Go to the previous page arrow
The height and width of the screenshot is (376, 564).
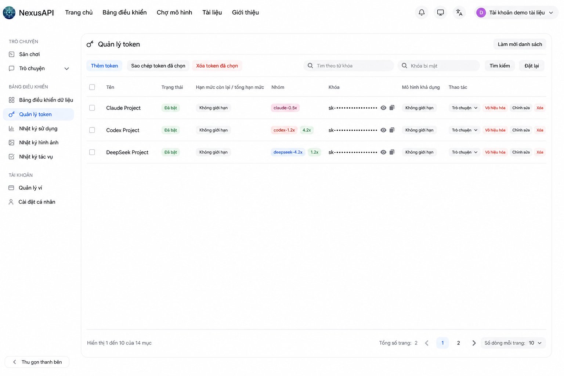(427, 343)
